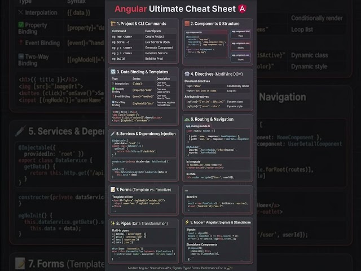Click the Angular shield logo in the title
Viewport: 361px width, 271px height.
242,9
